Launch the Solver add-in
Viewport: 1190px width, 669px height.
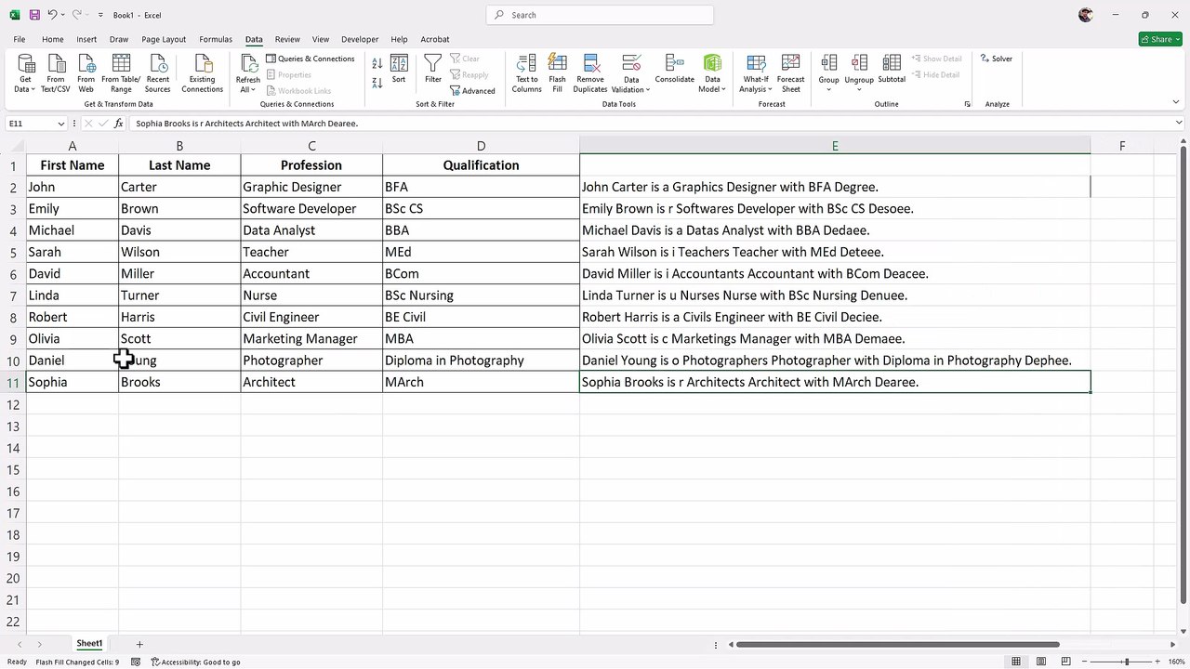(997, 59)
